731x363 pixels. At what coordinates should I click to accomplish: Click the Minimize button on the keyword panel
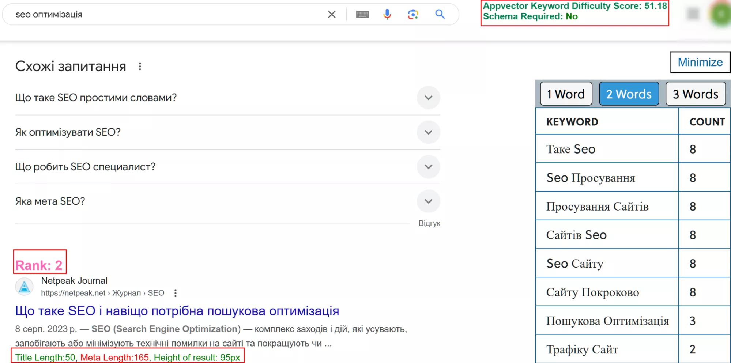click(700, 62)
